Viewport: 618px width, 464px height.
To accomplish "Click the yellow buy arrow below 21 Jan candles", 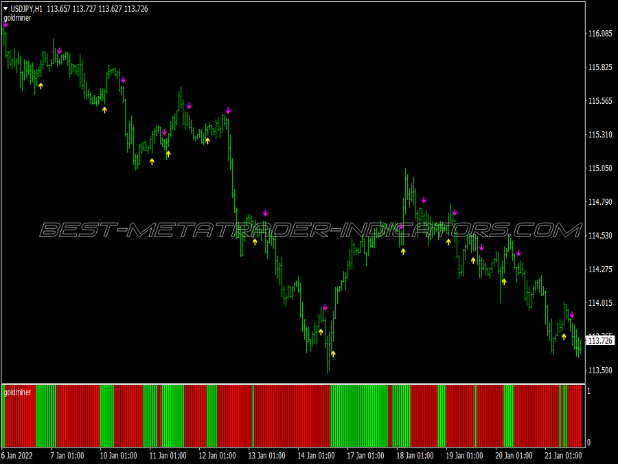I will click(564, 337).
